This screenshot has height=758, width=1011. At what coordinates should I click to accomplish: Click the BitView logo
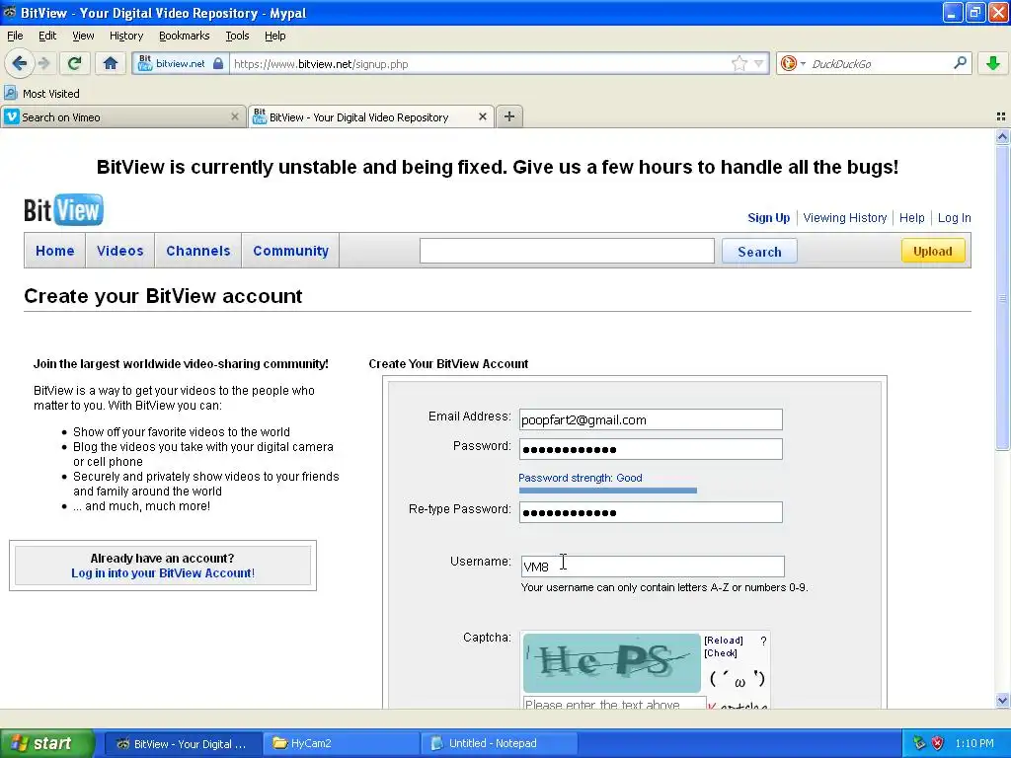[63, 209]
